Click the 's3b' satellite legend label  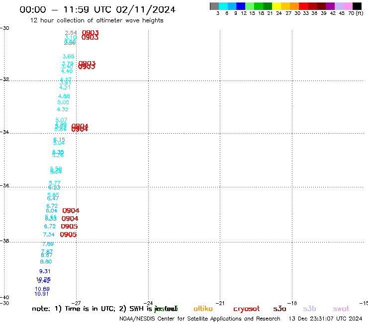tap(309, 309)
